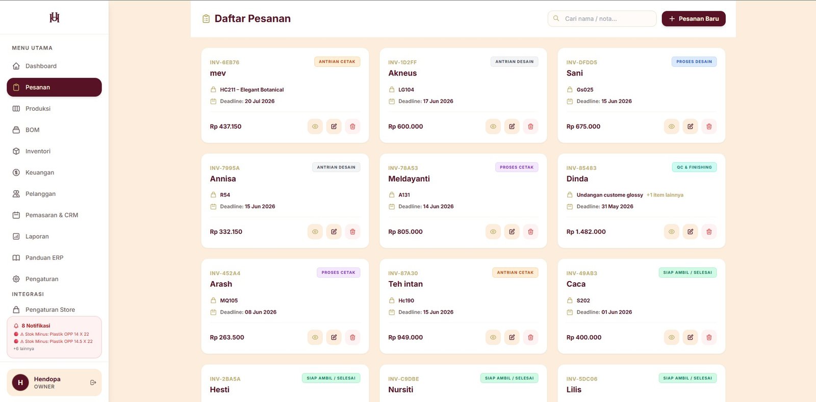View order details for Dinda
Screen dimensions: 816x402
coord(672,232)
